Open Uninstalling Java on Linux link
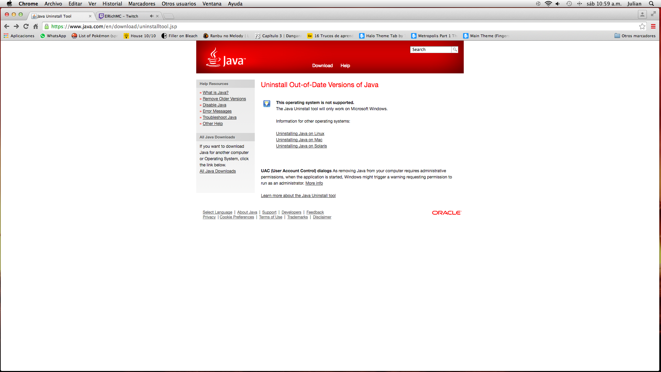This screenshot has height=372, width=661. [x=300, y=134]
